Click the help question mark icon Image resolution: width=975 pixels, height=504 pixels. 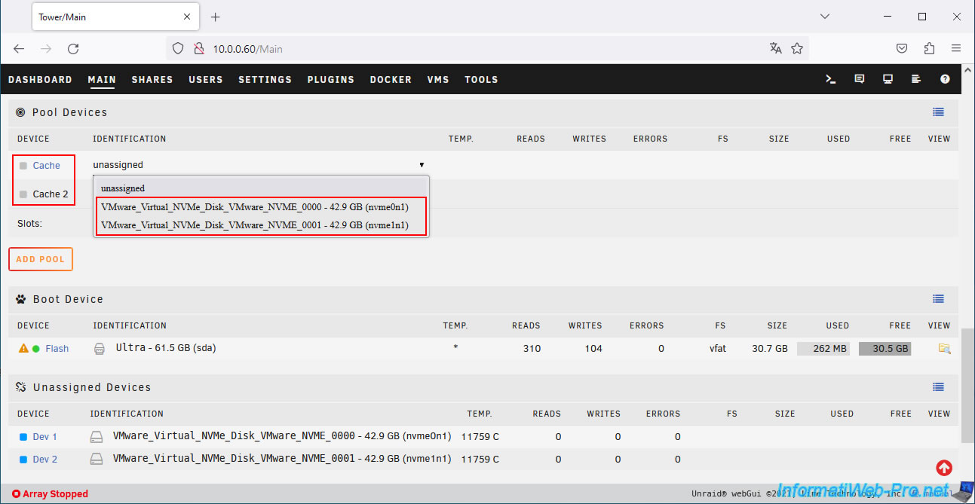point(945,79)
